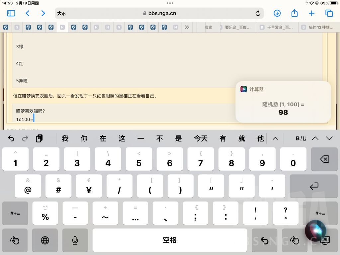Tap the 空格 space bar
The height and width of the screenshot is (255, 340).
(x=170, y=240)
